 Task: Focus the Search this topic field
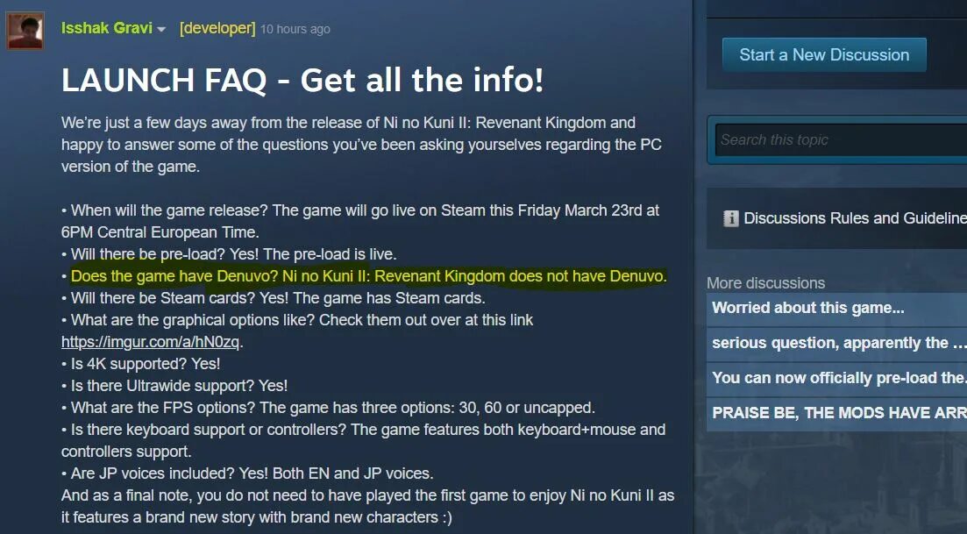[x=841, y=140]
